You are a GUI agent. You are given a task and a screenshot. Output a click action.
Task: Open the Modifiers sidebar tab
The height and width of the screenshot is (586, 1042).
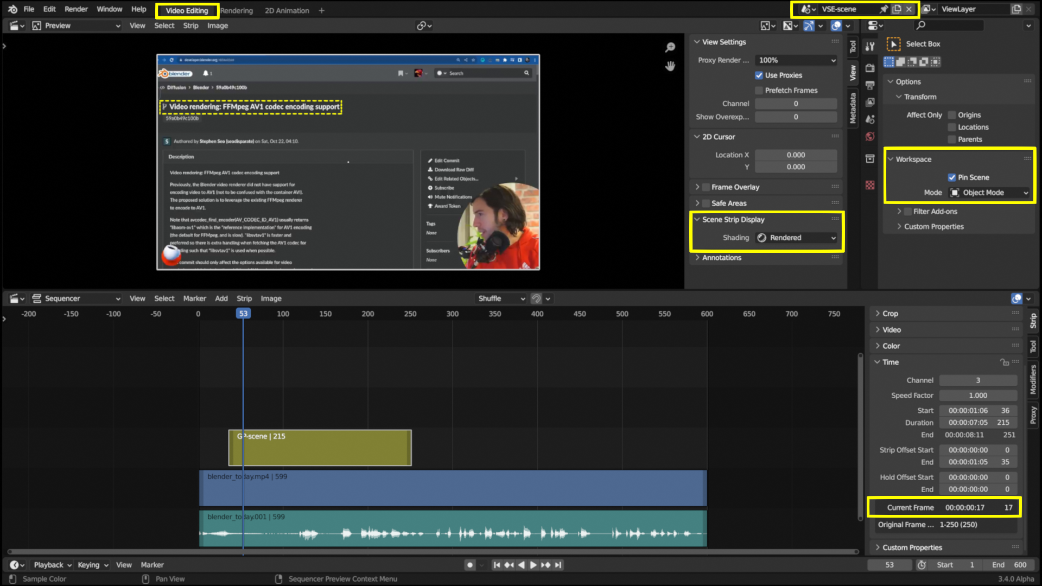1033,379
